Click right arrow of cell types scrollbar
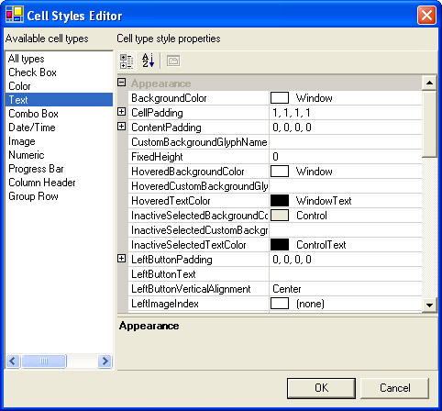 (x=105, y=361)
